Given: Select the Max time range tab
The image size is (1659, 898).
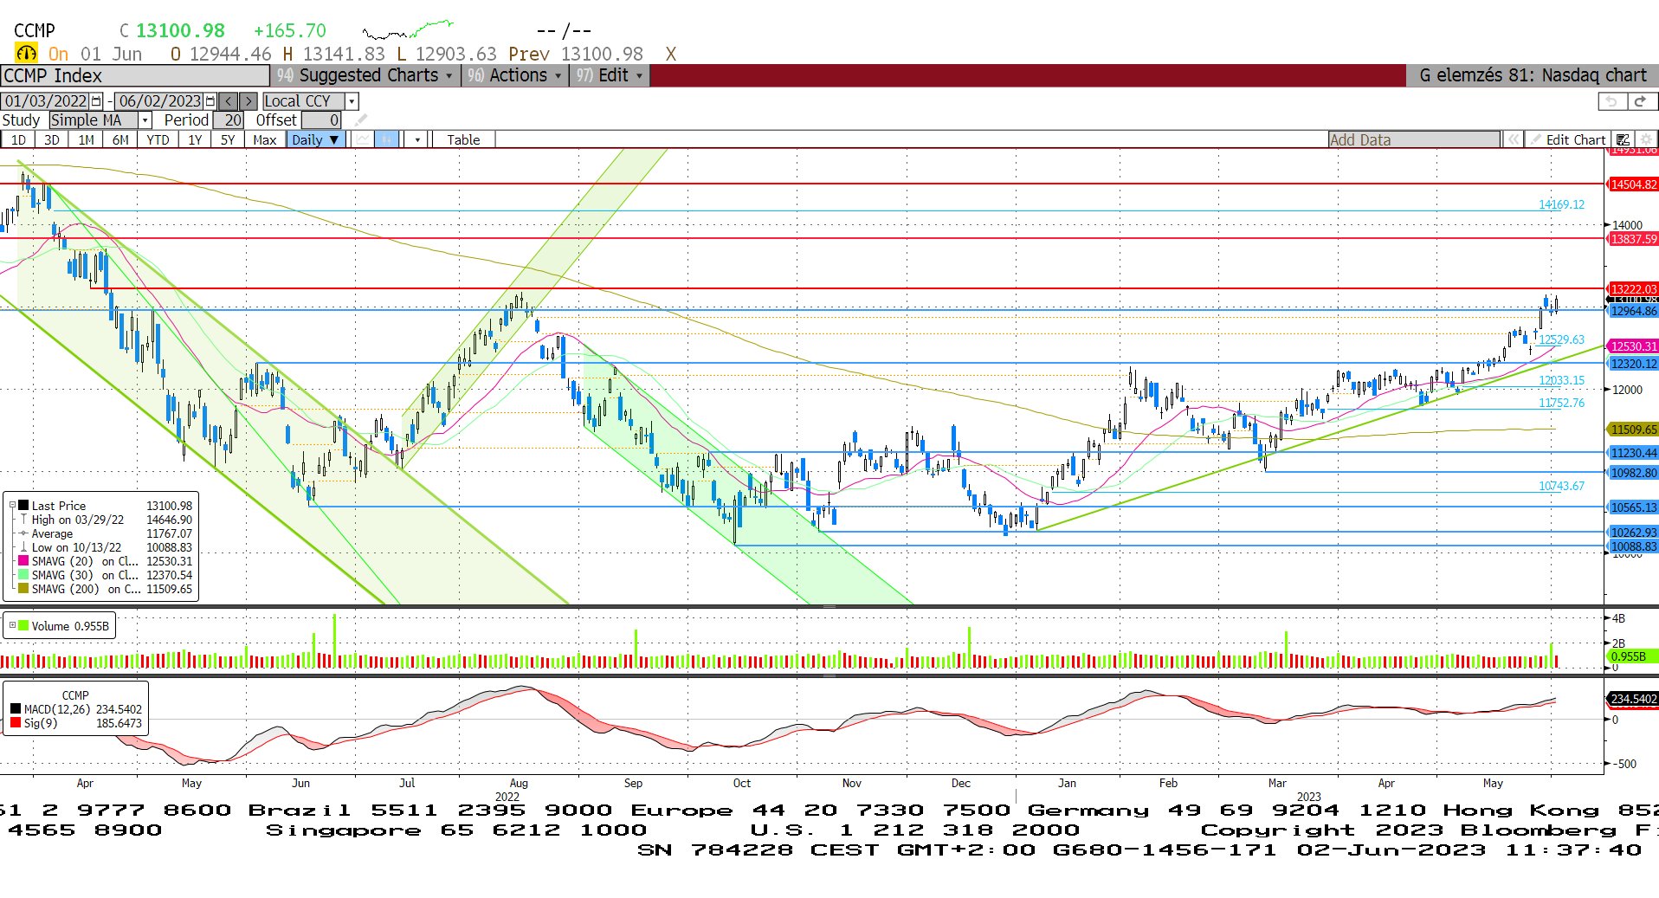Looking at the screenshot, I should (x=265, y=139).
